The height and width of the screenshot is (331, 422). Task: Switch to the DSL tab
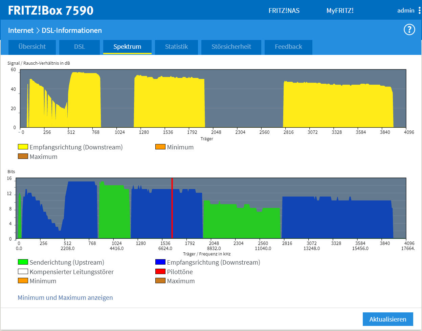click(x=80, y=47)
